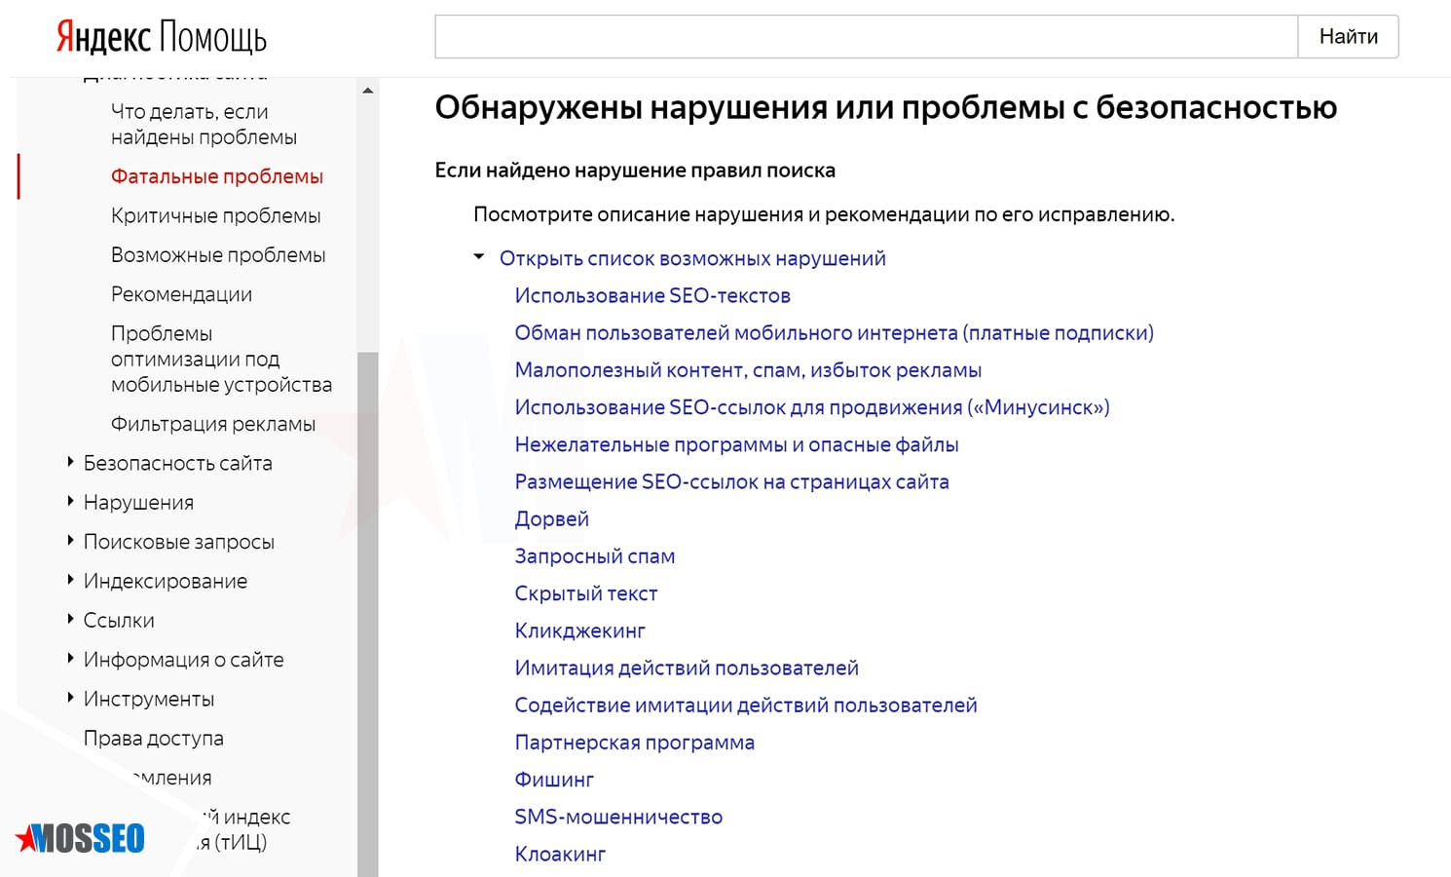Click 'Открыть список возможных нарушений' link text

point(692,258)
